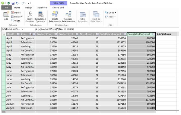Expand the name box column dropdown
Screen dimensions: 181x115
coord(23,29)
